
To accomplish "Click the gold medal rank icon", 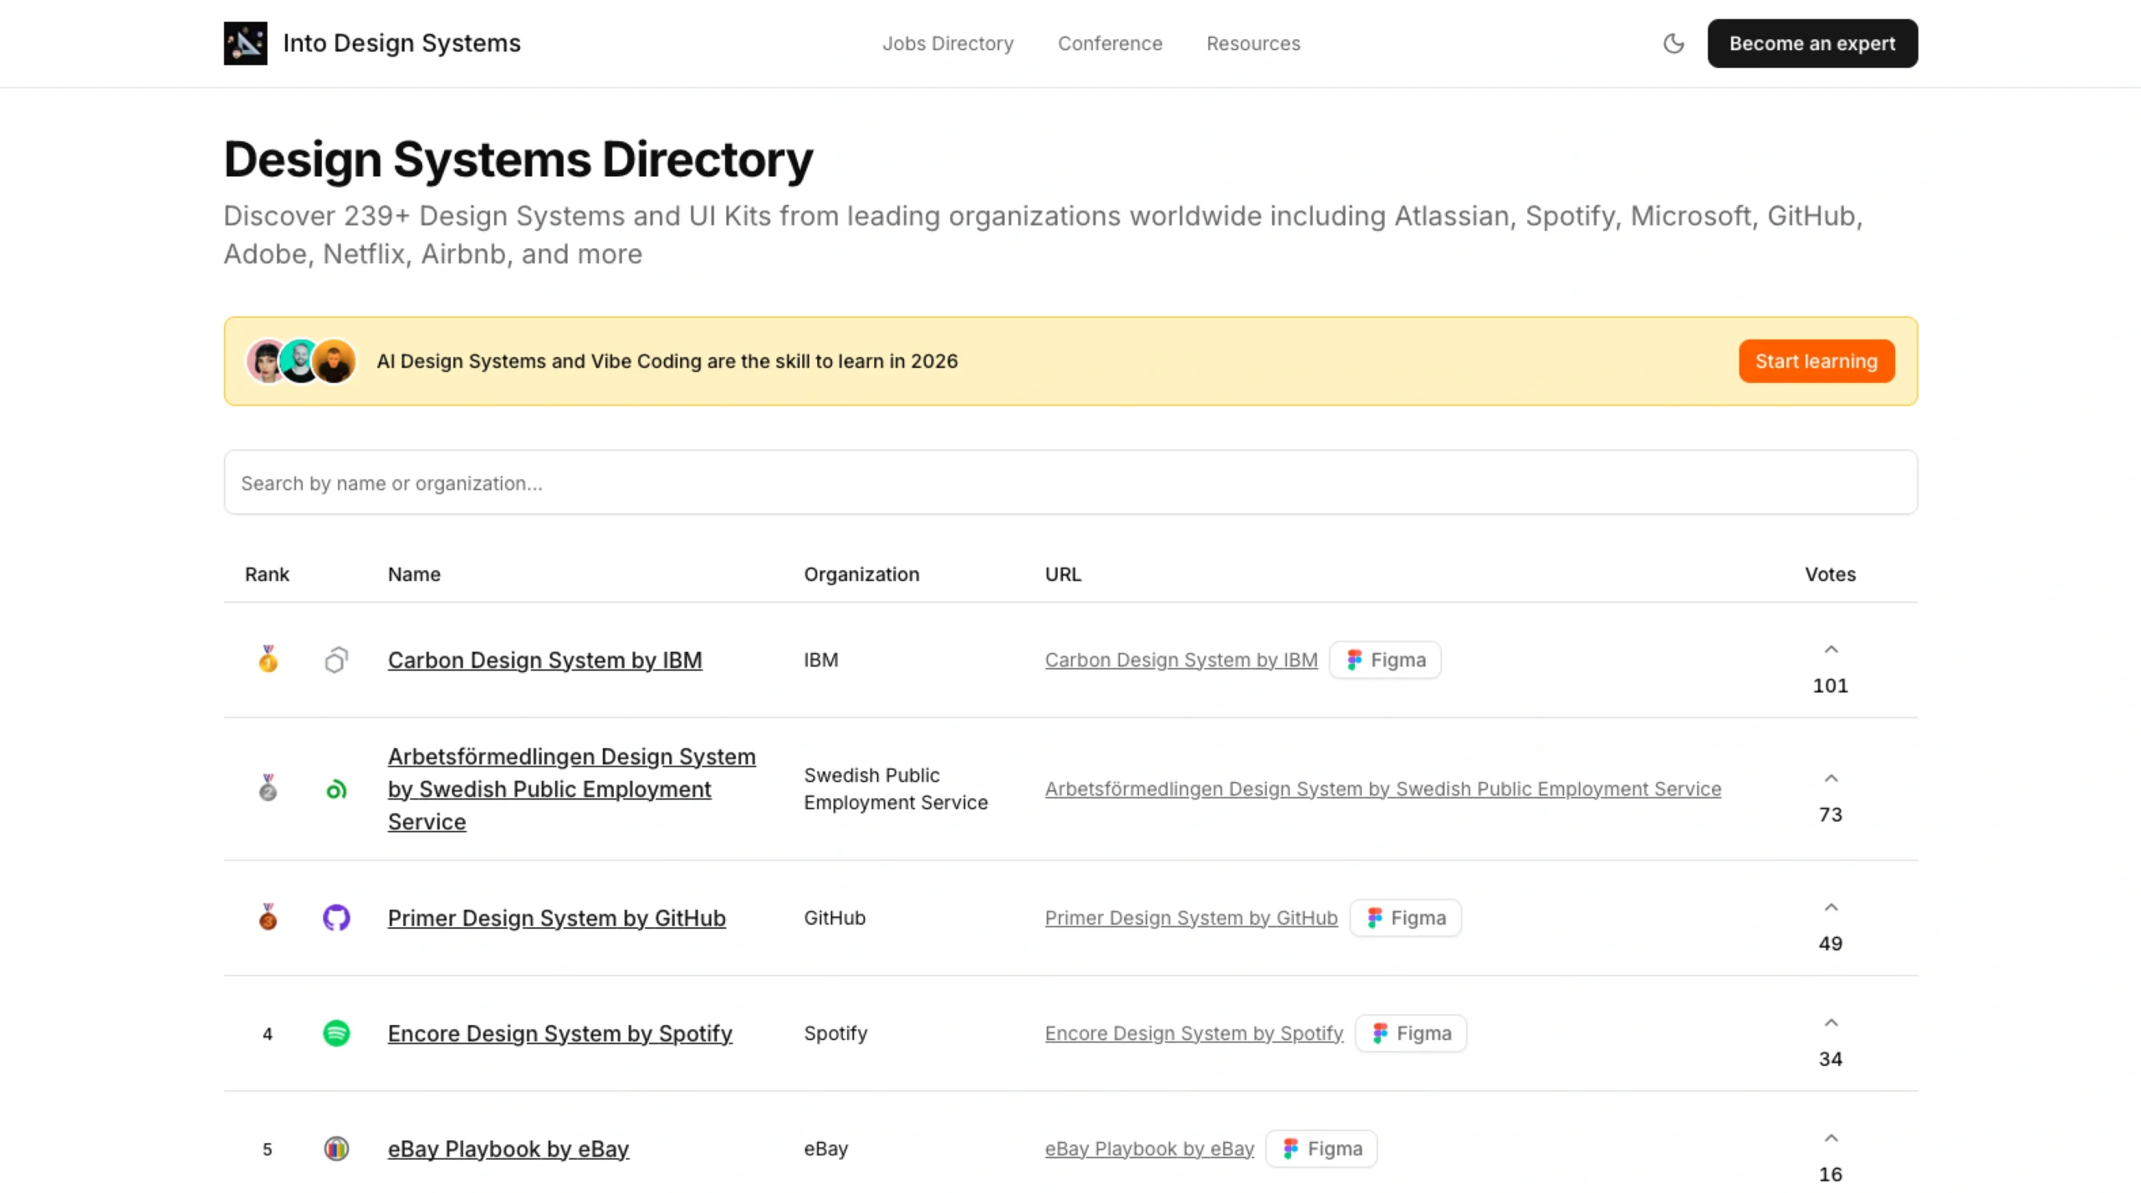I will click(268, 659).
